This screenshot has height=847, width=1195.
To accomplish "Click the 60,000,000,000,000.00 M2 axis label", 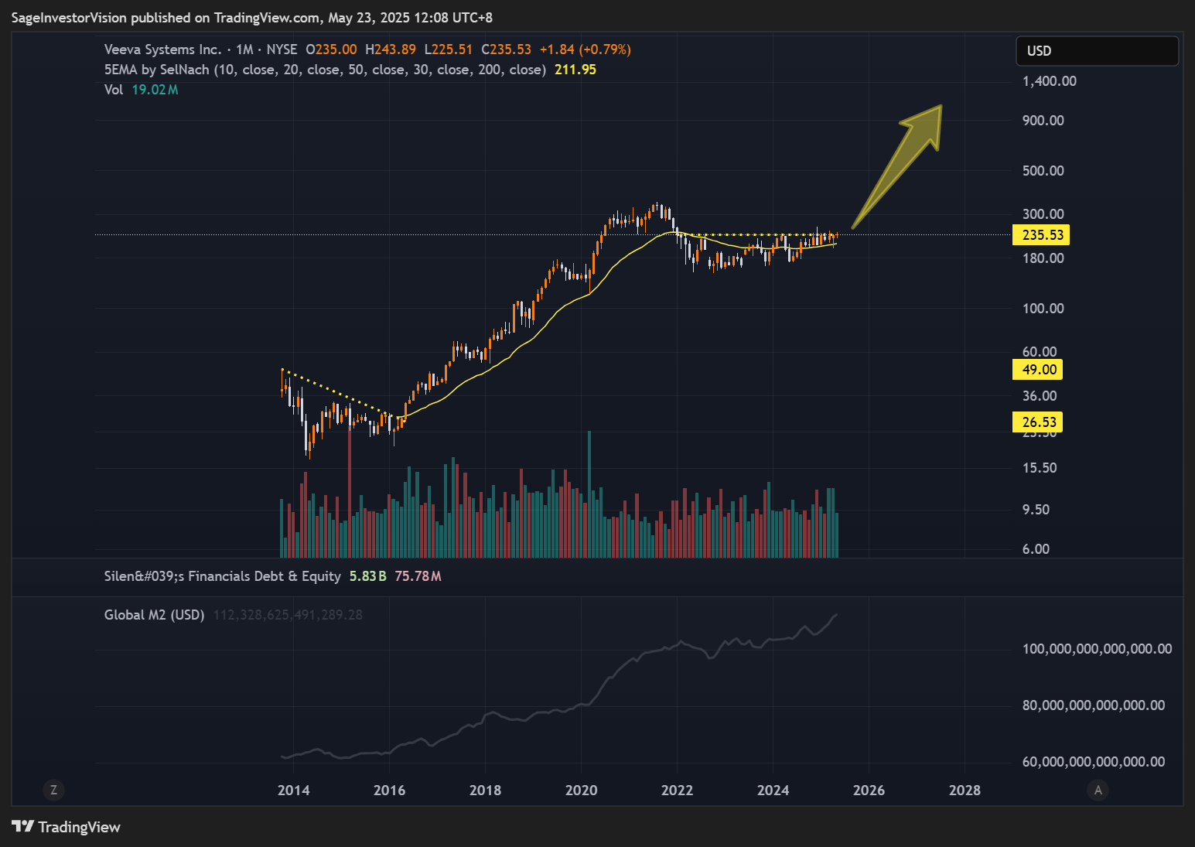I will click(1094, 762).
